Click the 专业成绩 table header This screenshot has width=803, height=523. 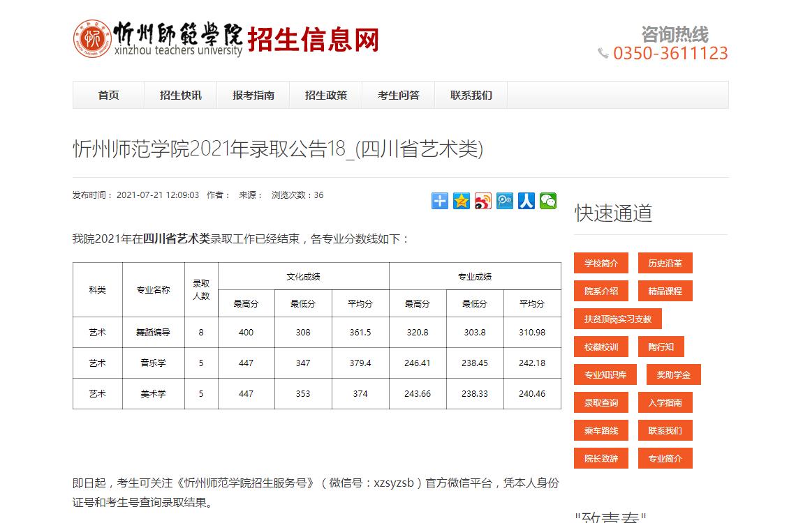475,277
